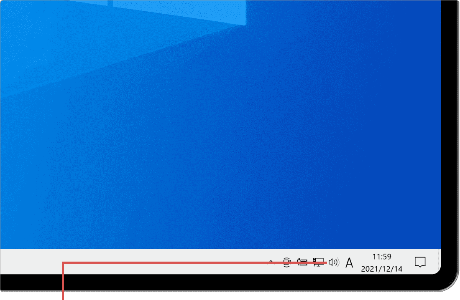Image resolution: width=460 pixels, height=300 pixels.
Task: Open calendar from the 2021/12/14 date
Action: [381, 269]
